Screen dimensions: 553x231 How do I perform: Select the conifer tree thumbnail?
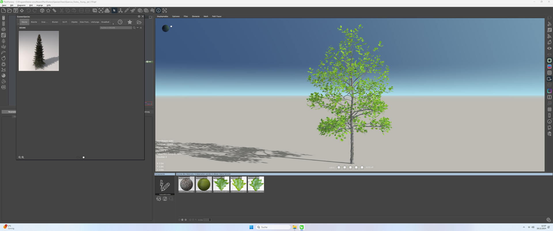click(x=39, y=51)
